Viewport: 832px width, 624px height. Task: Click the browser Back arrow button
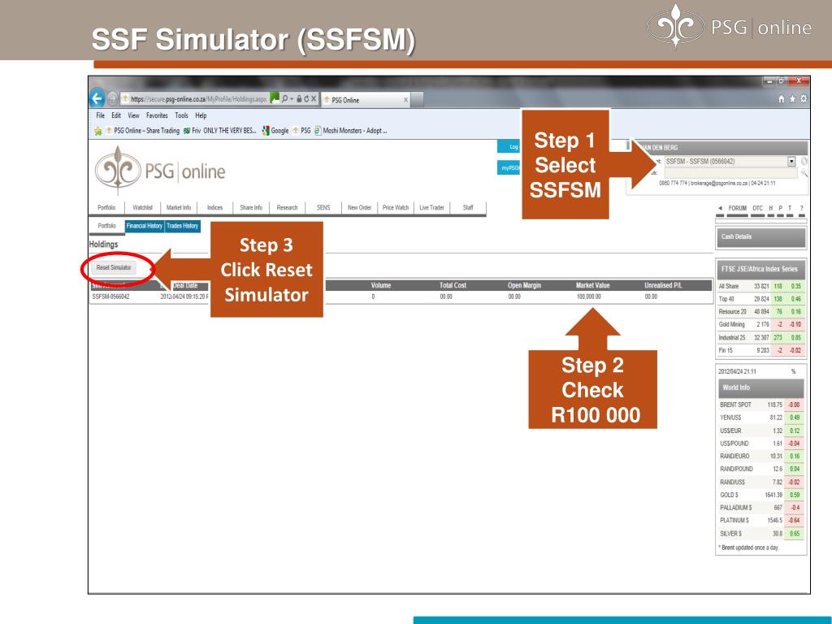click(x=97, y=98)
